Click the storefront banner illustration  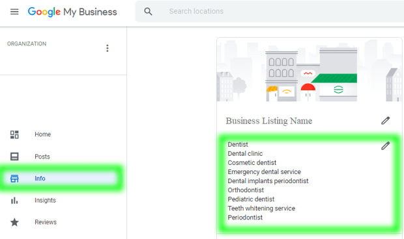tap(310, 70)
